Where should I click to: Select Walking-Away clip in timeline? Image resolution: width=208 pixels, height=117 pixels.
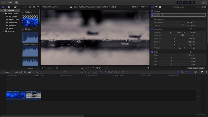coord(33,96)
